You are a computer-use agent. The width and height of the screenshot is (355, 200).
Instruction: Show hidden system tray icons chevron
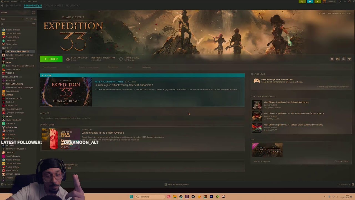(x=325, y=197)
